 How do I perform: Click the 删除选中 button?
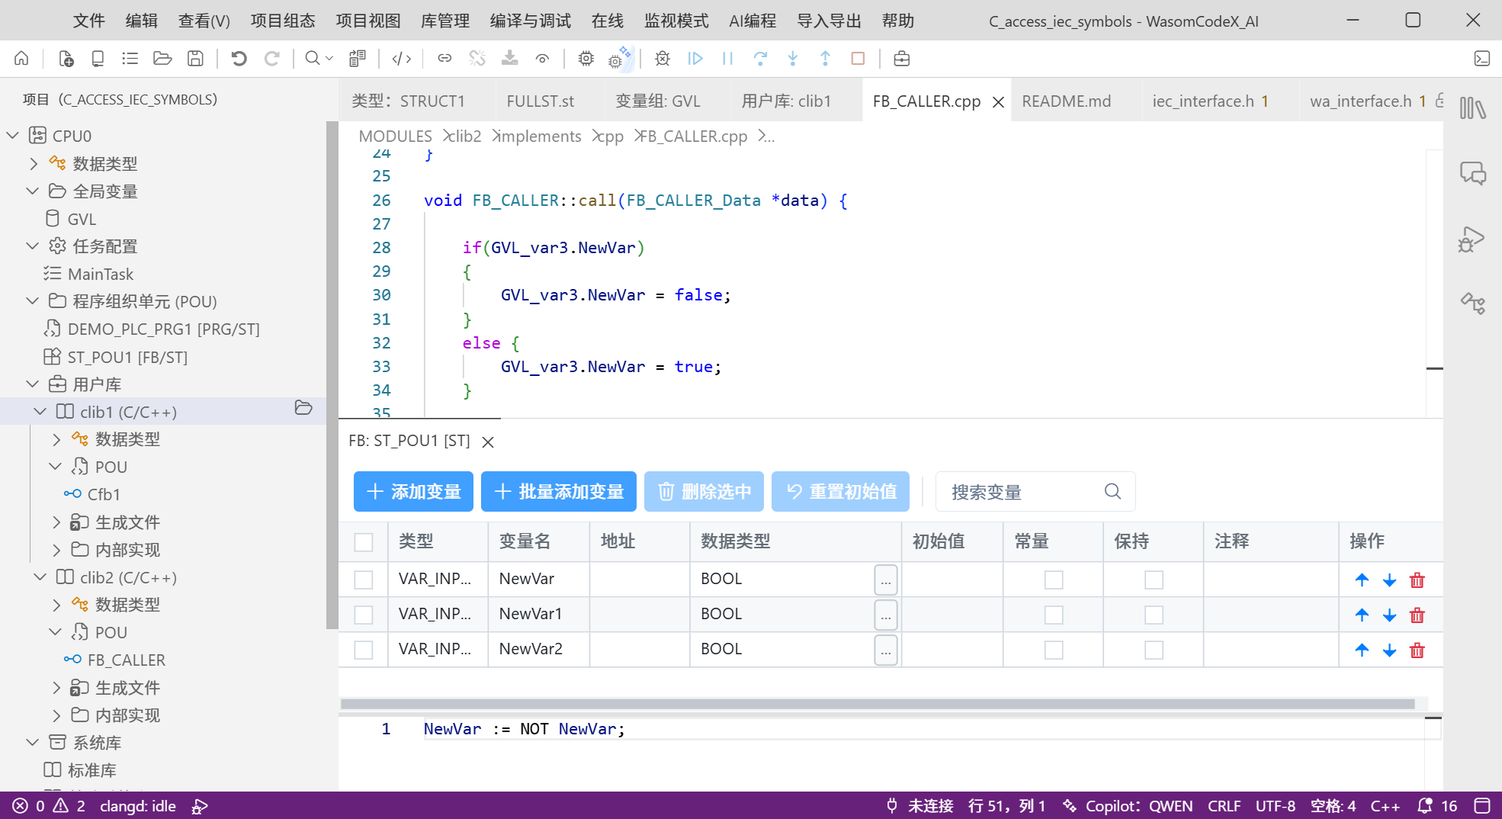click(704, 491)
